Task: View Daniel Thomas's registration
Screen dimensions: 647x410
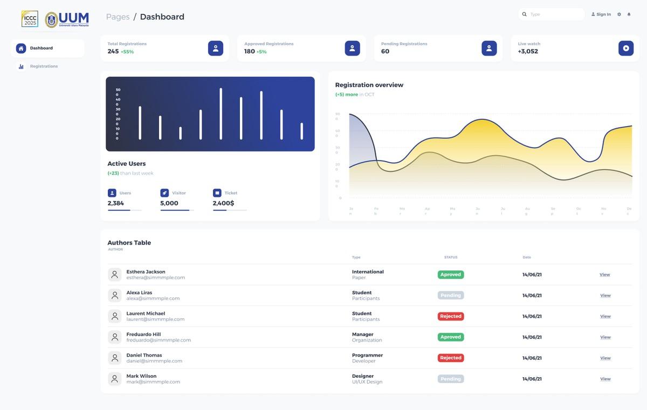Action: 605,358
